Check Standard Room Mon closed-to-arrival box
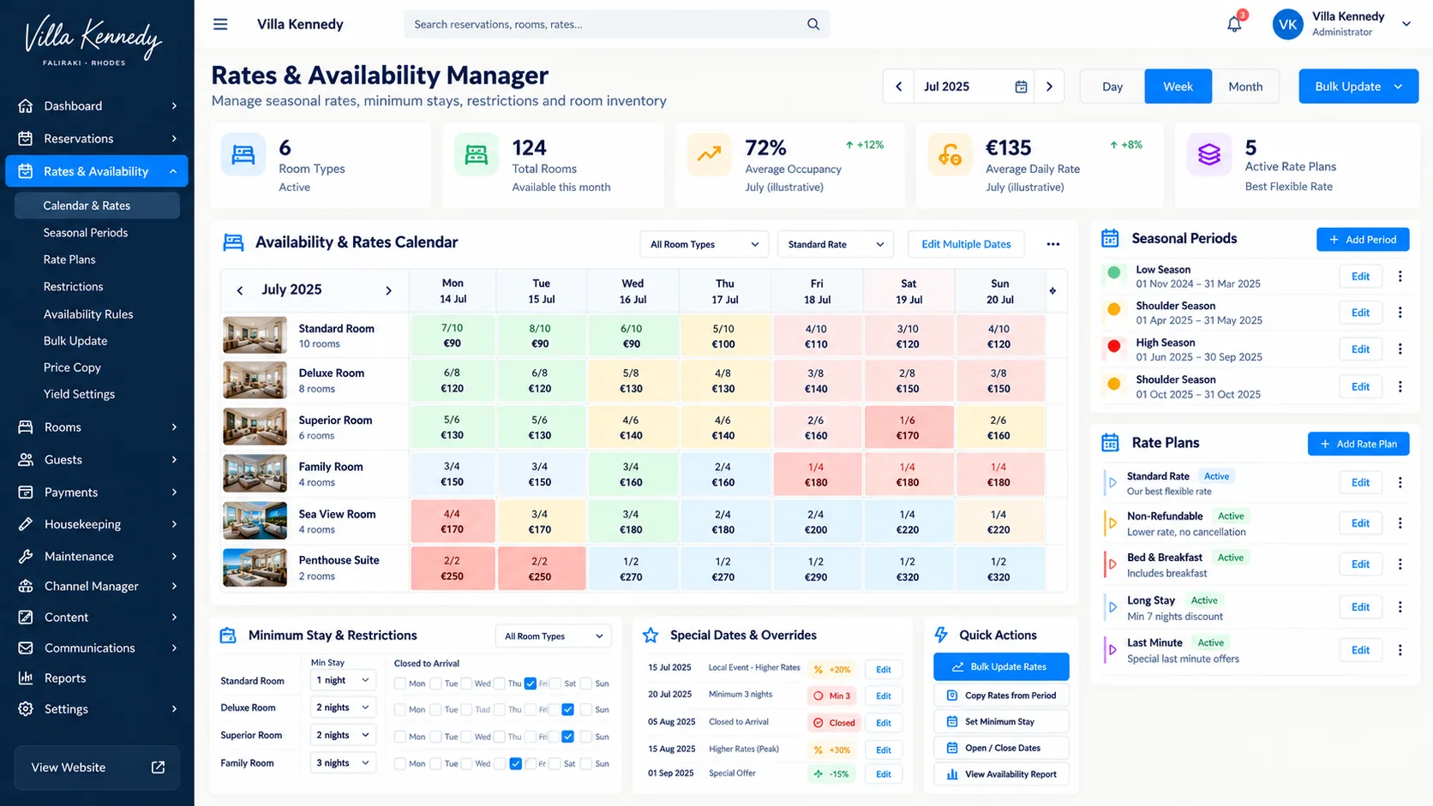This screenshot has height=806, width=1433. coord(400,684)
